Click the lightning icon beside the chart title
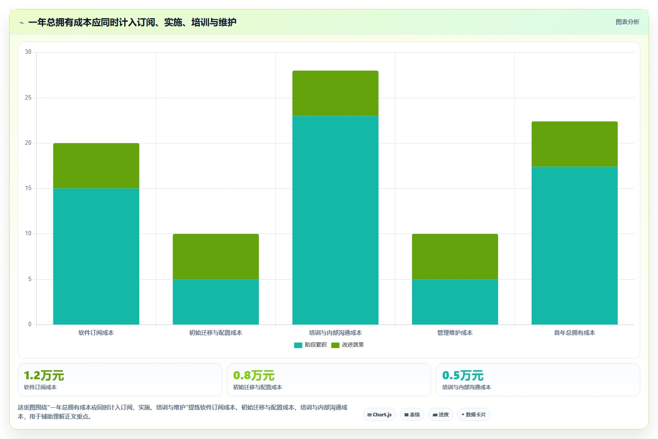Viewport: 658px width, 439px height. coord(21,23)
